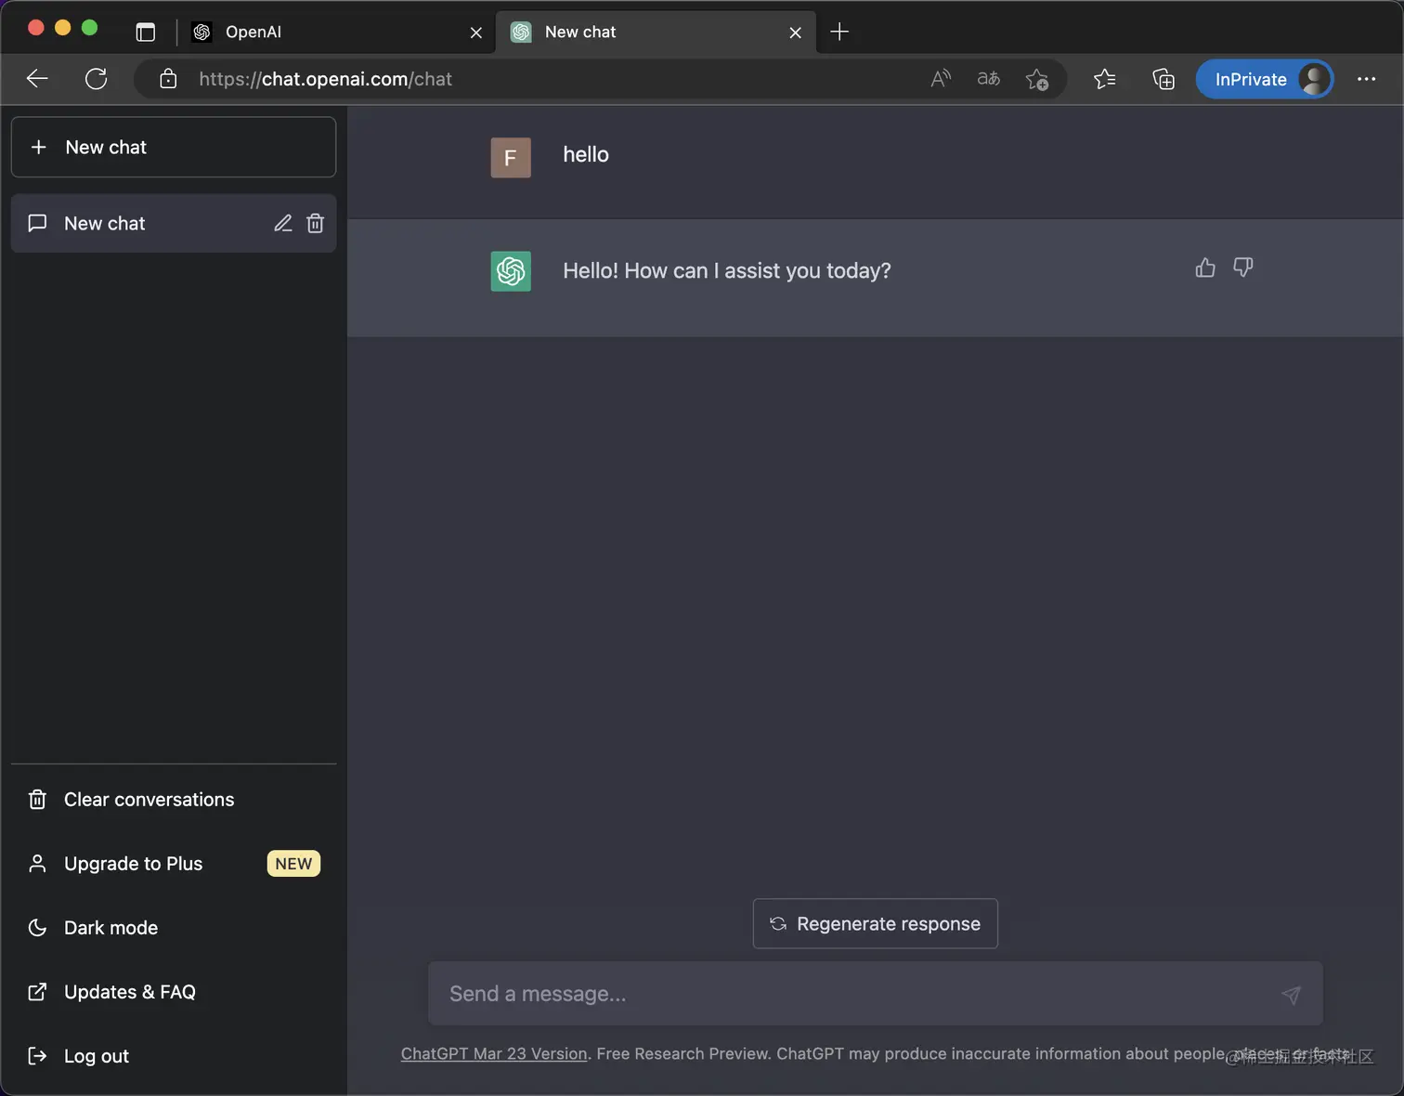Click the site lock info icon
The width and height of the screenshot is (1404, 1096).
pyautogui.click(x=168, y=79)
